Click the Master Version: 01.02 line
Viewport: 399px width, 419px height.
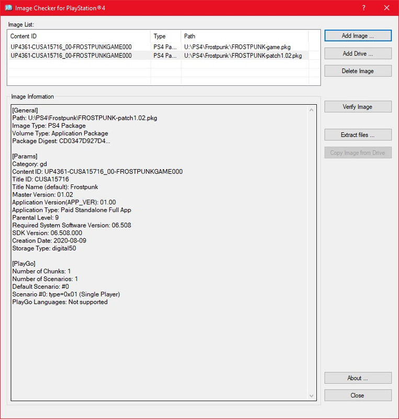(42, 195)
